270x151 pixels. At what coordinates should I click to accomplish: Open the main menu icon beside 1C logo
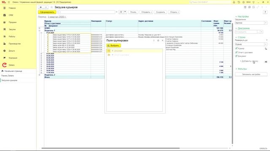[9, 2]
